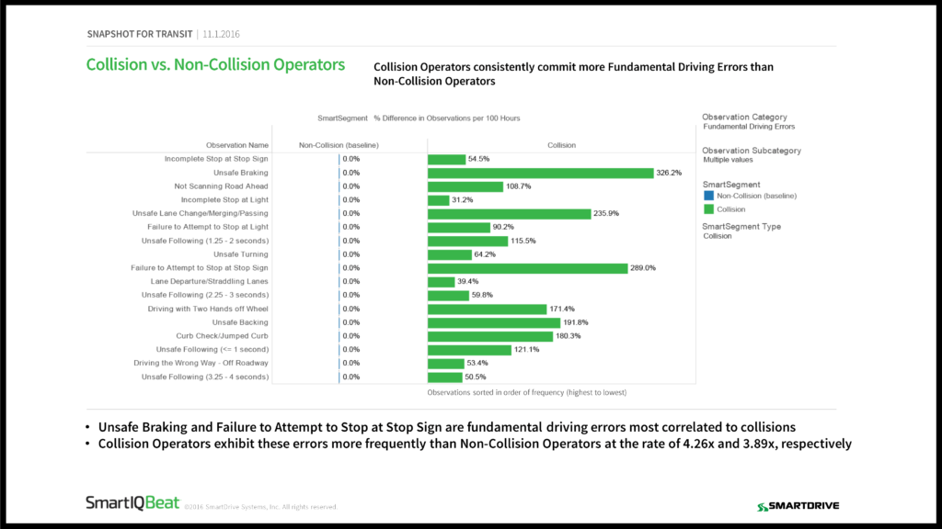Click the "Observation Subcategory" filter heading
Image resolution: width=942 pixels, height=529 pixels.
pos(752,151)
